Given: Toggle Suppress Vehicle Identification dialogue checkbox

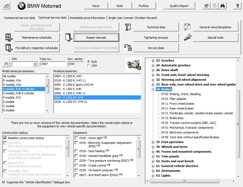Looking at the screenshot, I should click(x=4, y=182).
